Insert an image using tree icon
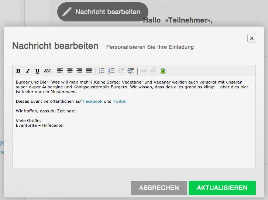268x200 pixels. click(163, 71)
